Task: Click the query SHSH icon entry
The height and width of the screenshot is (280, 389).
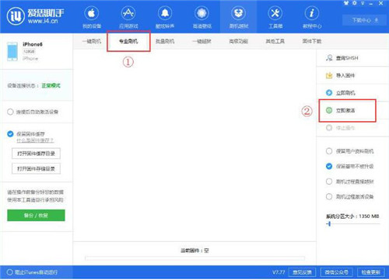Action: pyautogui.click(x=329, y=58)
